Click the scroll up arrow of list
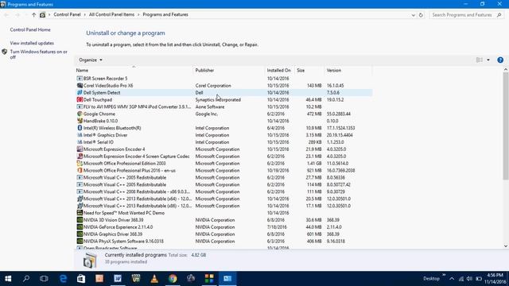The height and width of the screenshot is (286, 509). 506,70
